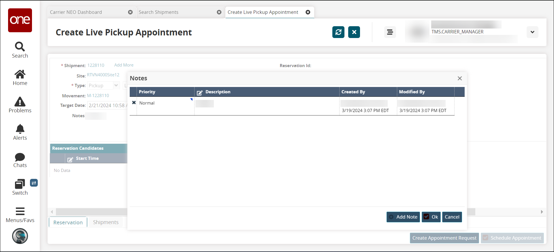Switch to the Shipments tab
The width and height of the screenshot is (554, 252).
pyautogui.click(x=106, y=222)
